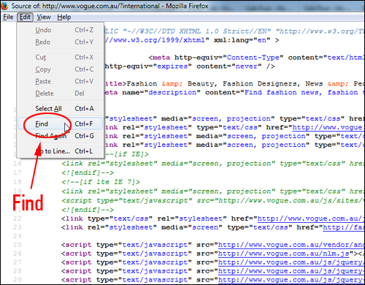The height and width of the screenshot is (285, 365).
Task: Select Find Again menu entry
Action: [x=60, y=136]
